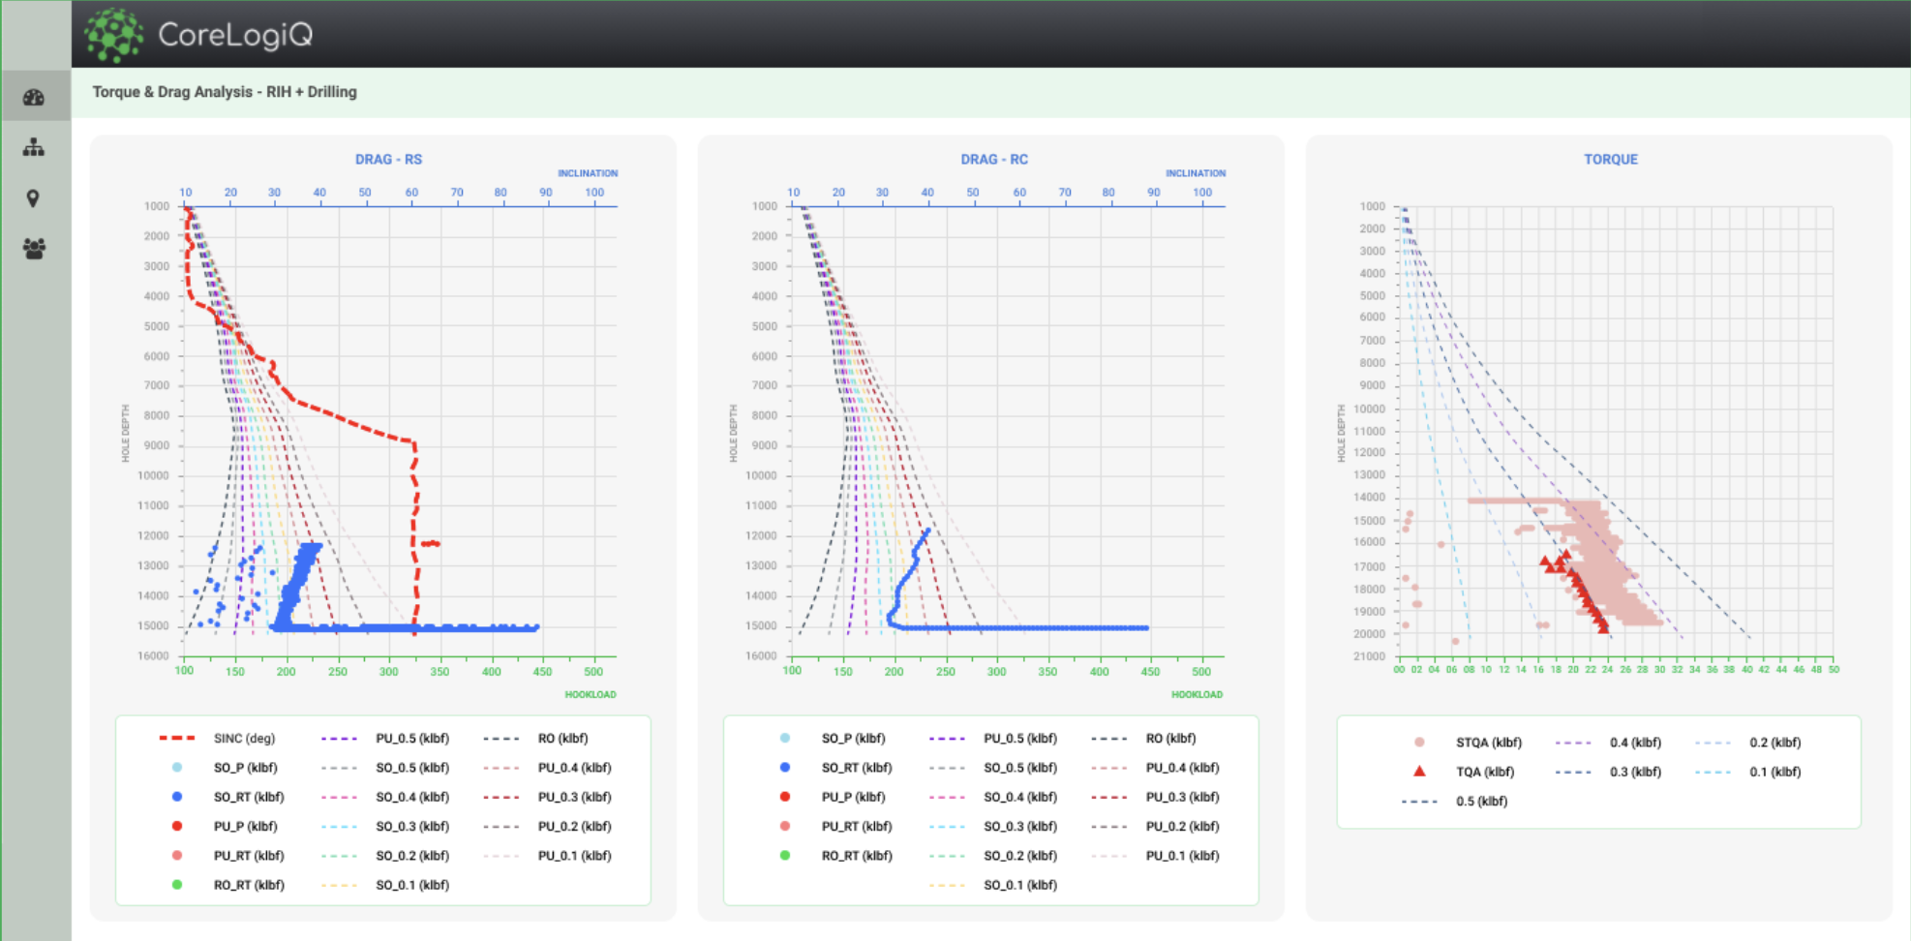Click the hierarchy sitemap icon in sidebar
The width and height of the screenshot is (1911, 941).
click(x=34, y=147)
